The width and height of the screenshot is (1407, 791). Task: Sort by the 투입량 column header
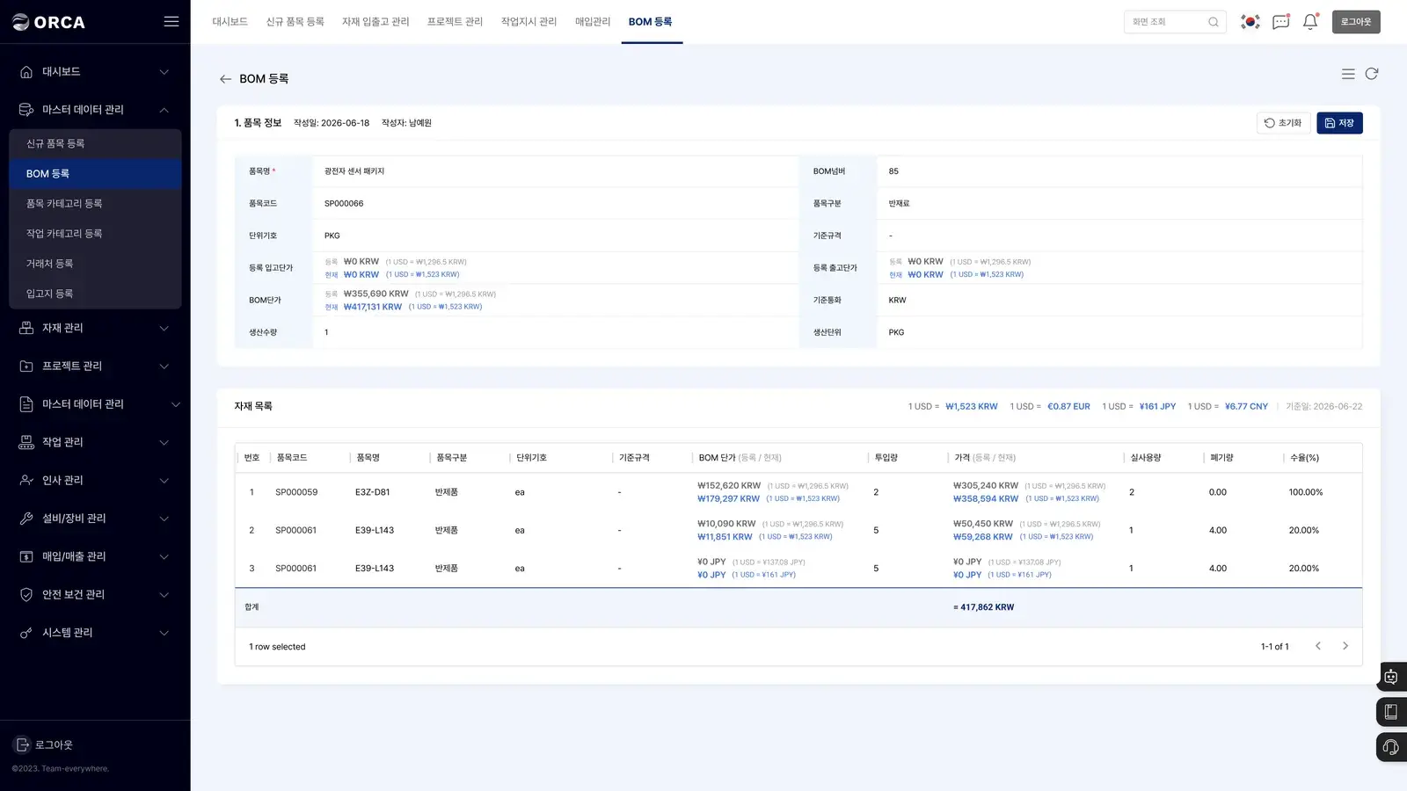(886, 458)
